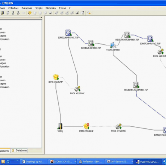Click the TCVM-JUMPER label
Viewport: 166px width, 166px height.
coord(113,50)
